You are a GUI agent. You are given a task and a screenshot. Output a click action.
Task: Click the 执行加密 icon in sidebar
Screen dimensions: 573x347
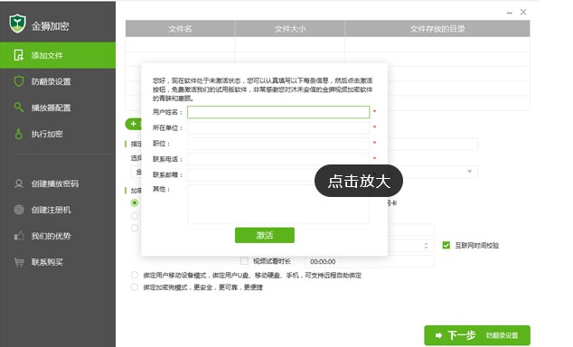tap(19, 134)
